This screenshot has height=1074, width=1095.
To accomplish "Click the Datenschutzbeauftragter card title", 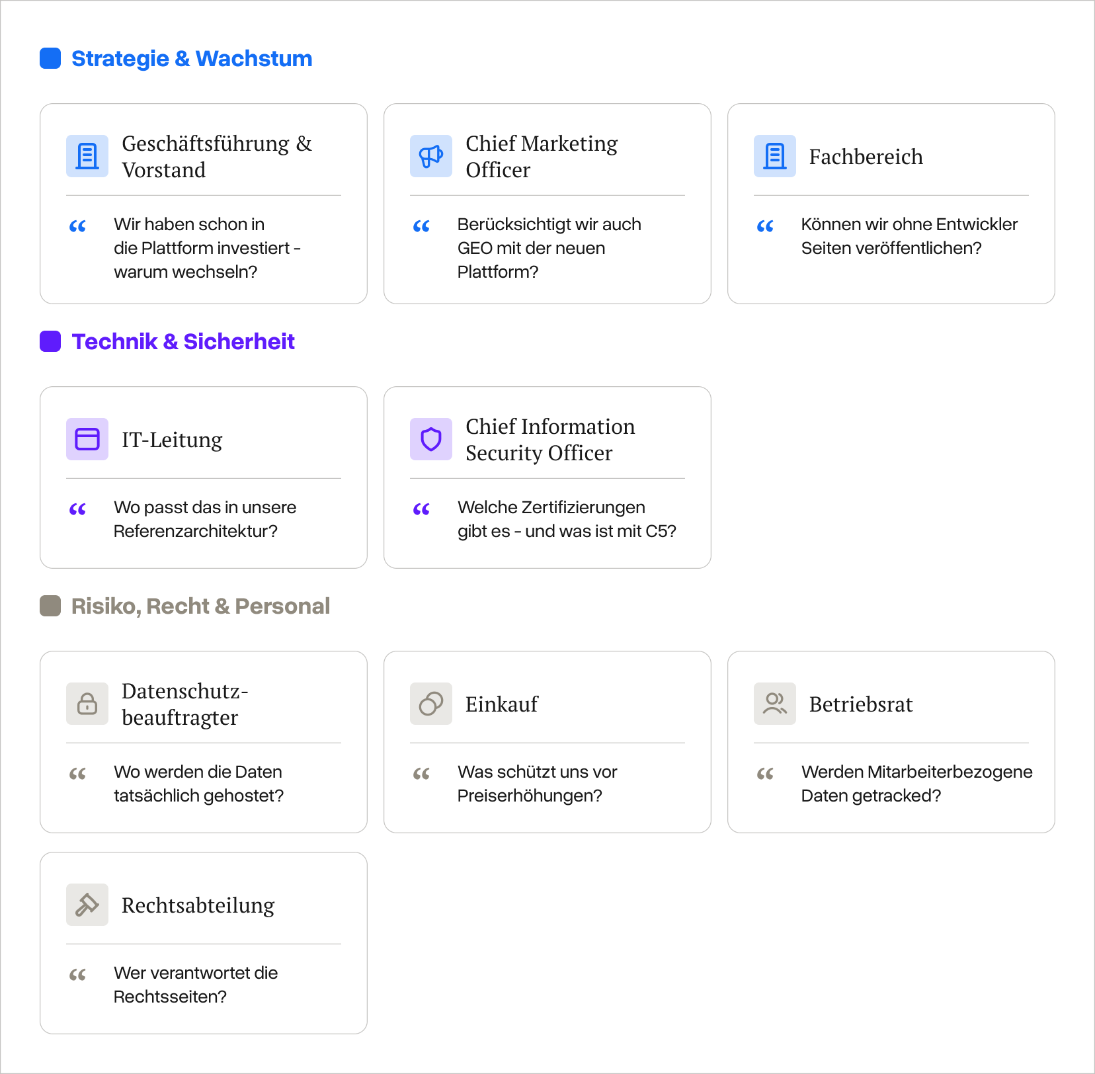I will 185,704.
